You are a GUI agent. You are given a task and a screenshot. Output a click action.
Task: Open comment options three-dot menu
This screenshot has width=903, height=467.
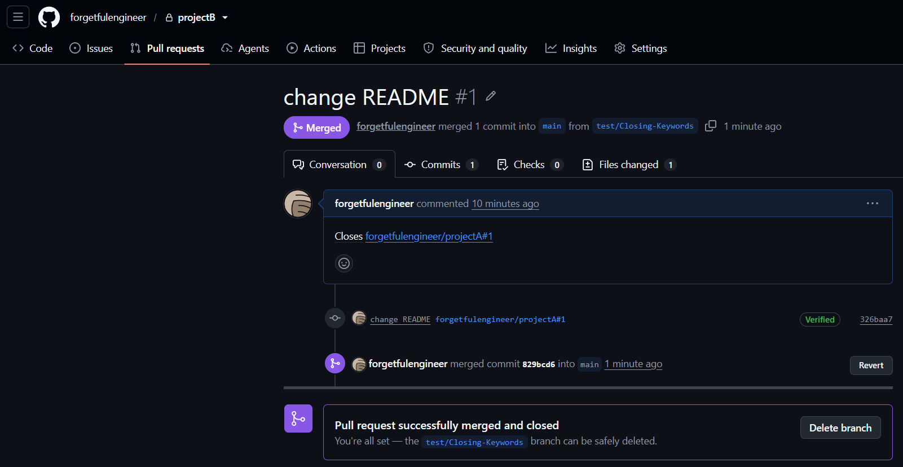tap(873, 204)
